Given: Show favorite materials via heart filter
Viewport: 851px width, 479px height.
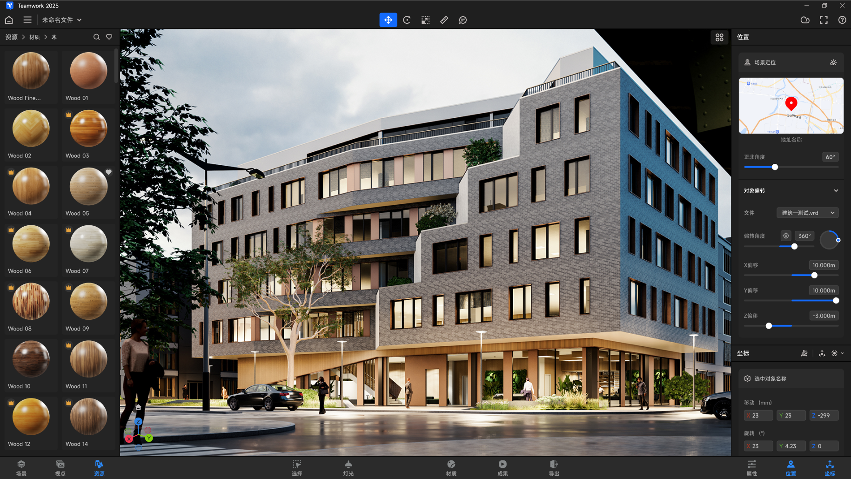Looking at the screenshot, I should (109, 37).
